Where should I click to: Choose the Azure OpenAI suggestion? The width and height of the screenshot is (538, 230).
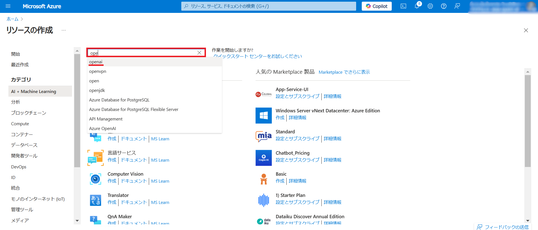click(x=155, y=129)
